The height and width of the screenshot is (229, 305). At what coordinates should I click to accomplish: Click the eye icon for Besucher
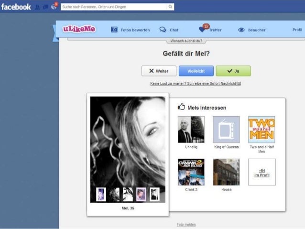click(241, 30)
